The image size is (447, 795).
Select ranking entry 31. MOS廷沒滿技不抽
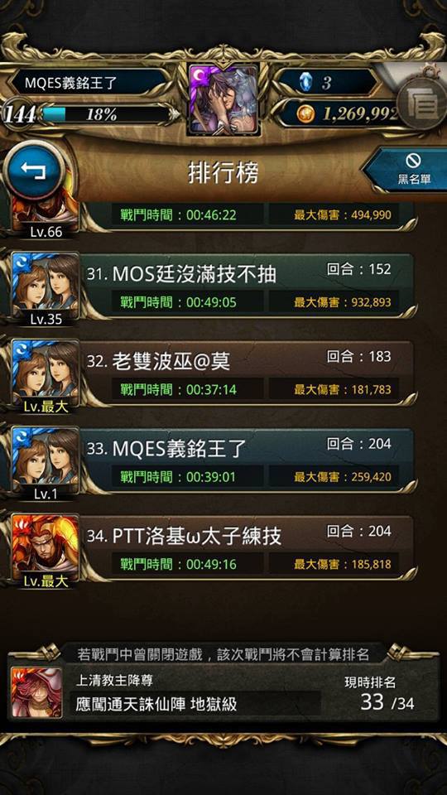point(248,287)
